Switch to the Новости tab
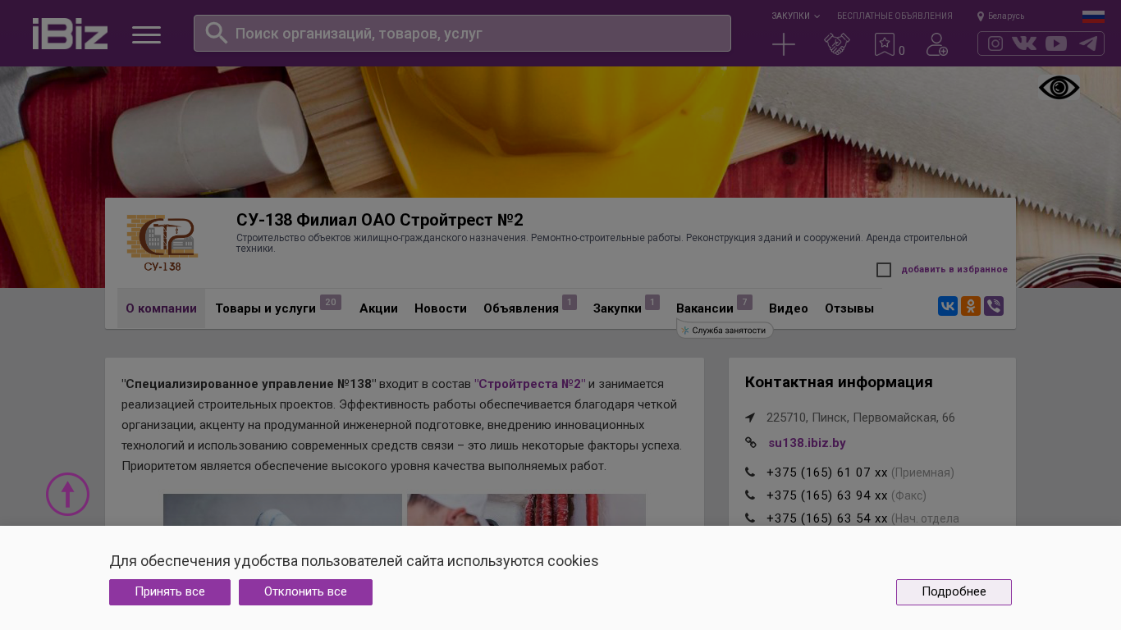 click(441, 308)
